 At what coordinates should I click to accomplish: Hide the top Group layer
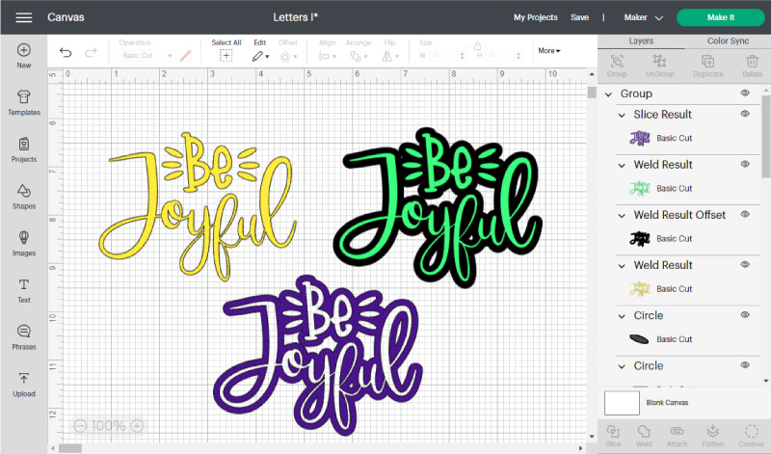pos(745,93)
